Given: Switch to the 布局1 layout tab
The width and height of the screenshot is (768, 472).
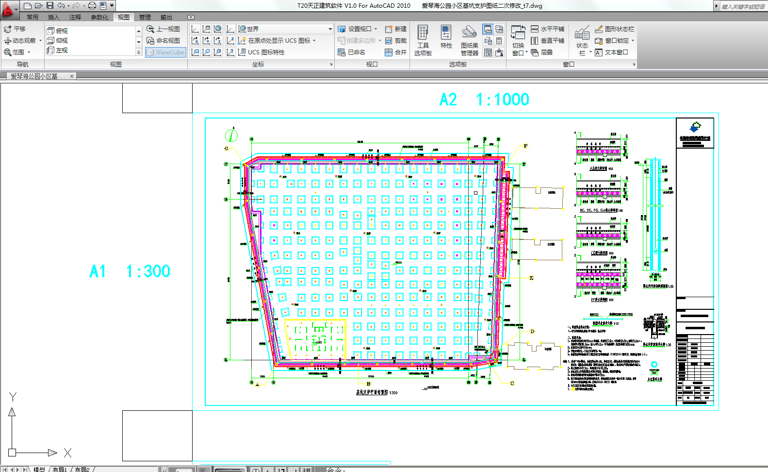Looking at the screenshot, I should point(59,469).
